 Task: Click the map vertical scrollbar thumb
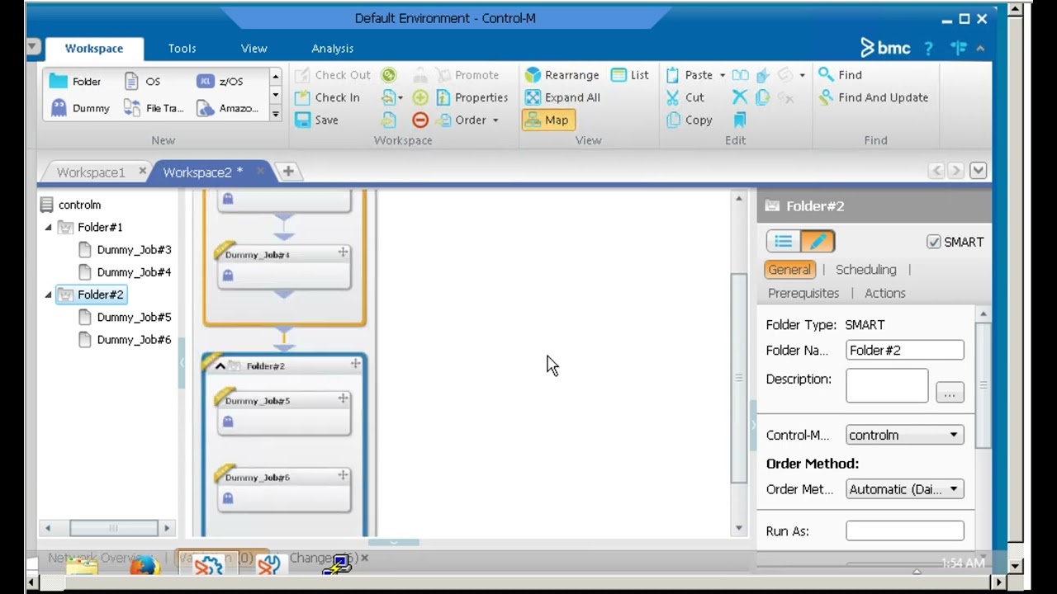pos(739,378)
